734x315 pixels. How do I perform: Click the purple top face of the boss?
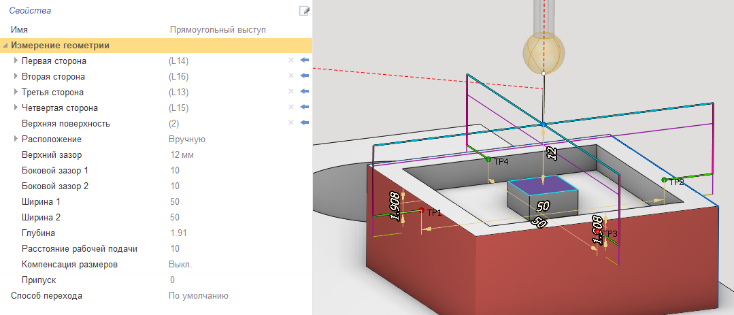click(543, 185)
